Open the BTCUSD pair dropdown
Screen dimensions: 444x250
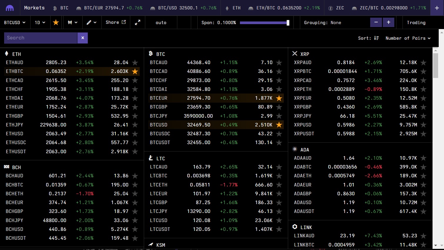click(15, 22)
